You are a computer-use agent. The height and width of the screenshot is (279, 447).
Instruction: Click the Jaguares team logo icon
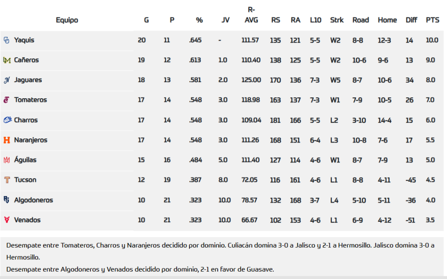7,80
